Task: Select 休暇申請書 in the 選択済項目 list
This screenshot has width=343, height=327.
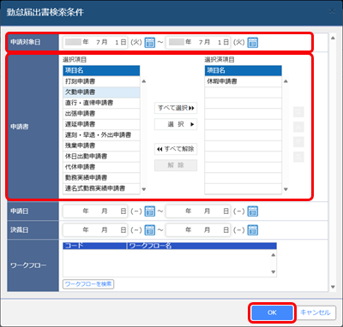Action: (x=244, y=81)
